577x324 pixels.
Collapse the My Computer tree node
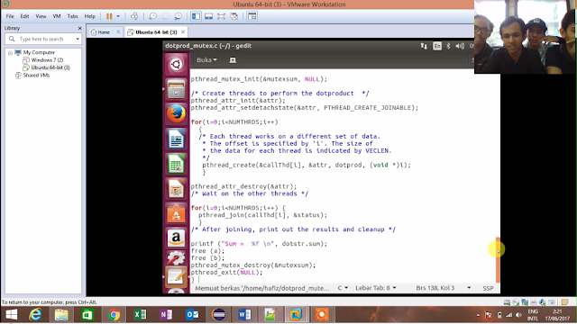[x=10, y=53]
